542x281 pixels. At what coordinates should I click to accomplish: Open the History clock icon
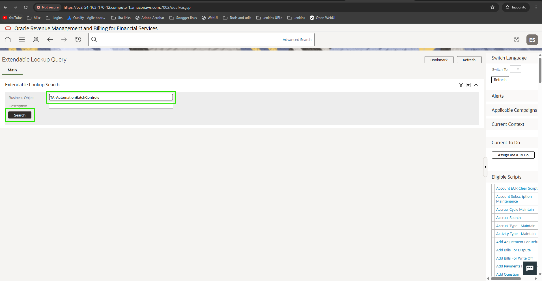(x=78, y=39)
